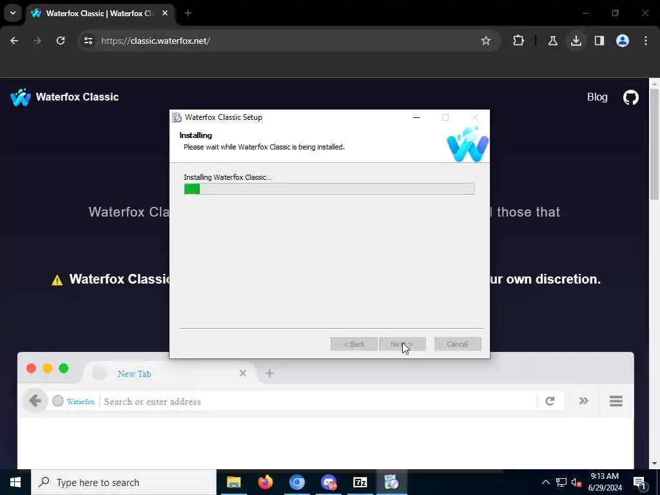Open the notification center icon

[639, 483]
